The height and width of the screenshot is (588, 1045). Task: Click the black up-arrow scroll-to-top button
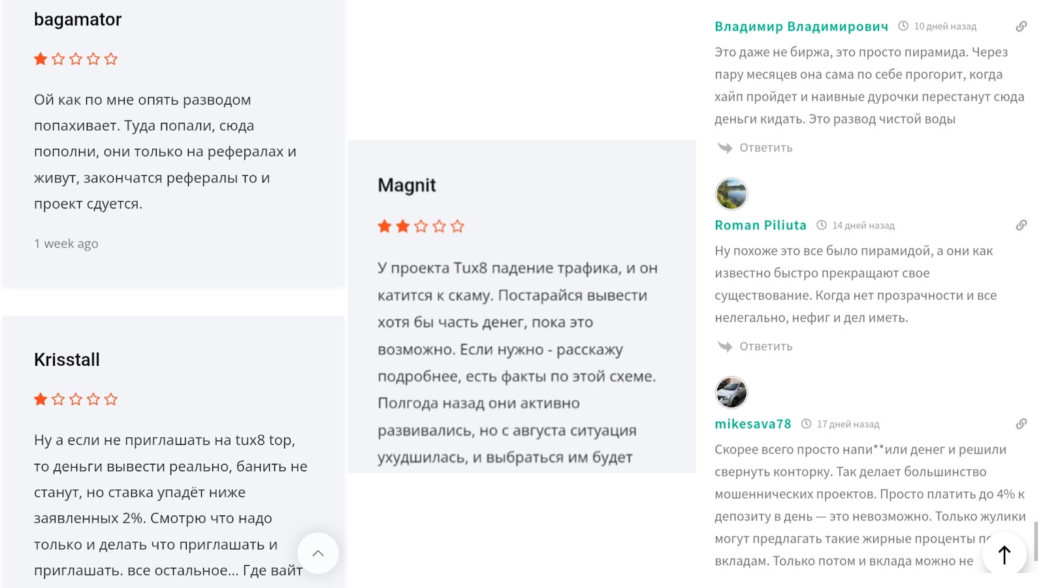(x=1005, y=555)
